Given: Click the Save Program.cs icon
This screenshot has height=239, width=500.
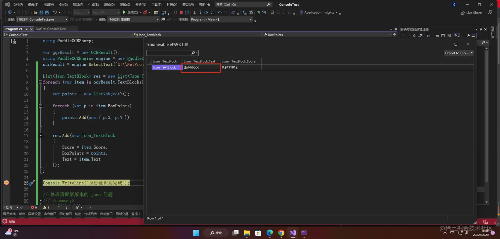Looking at the screenshot, I should click(42, 13).
